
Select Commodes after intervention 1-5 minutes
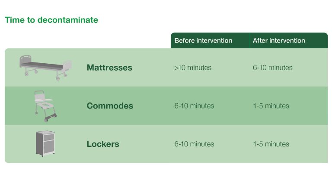point(271,106)
